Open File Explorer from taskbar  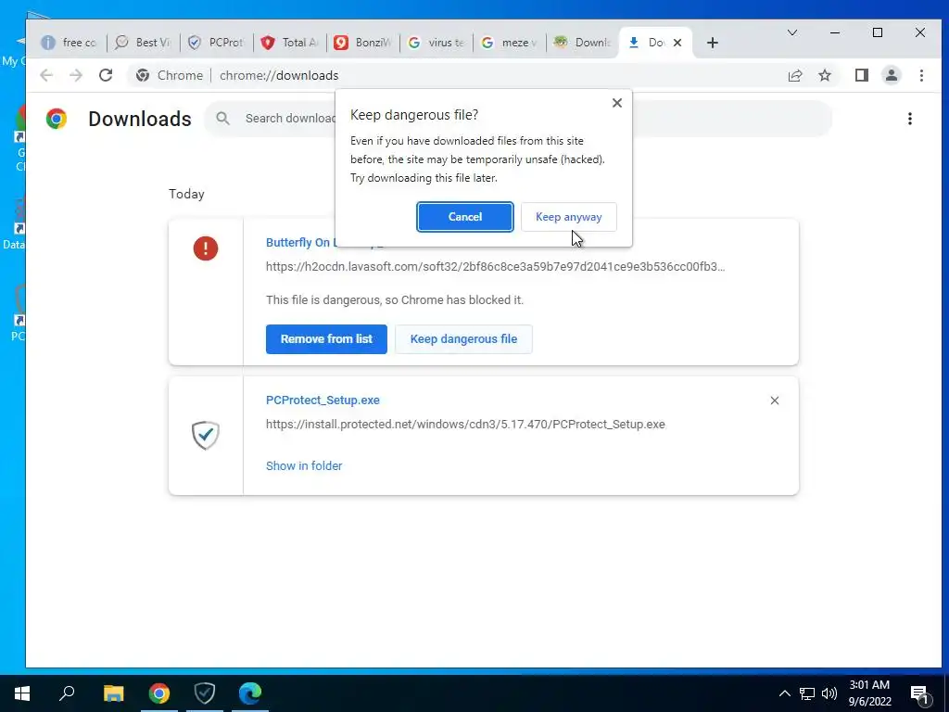[113, 693]
